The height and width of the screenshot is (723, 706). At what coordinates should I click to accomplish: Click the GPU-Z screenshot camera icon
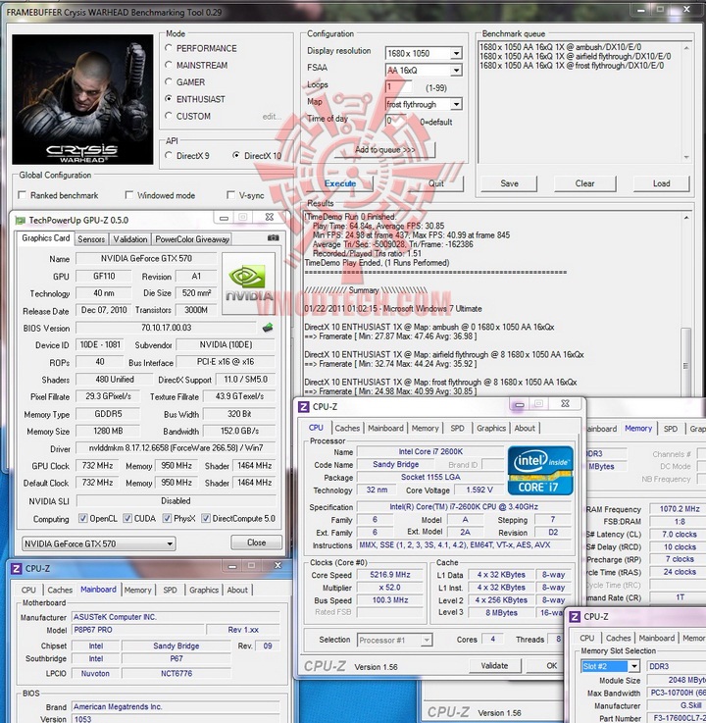273,238
